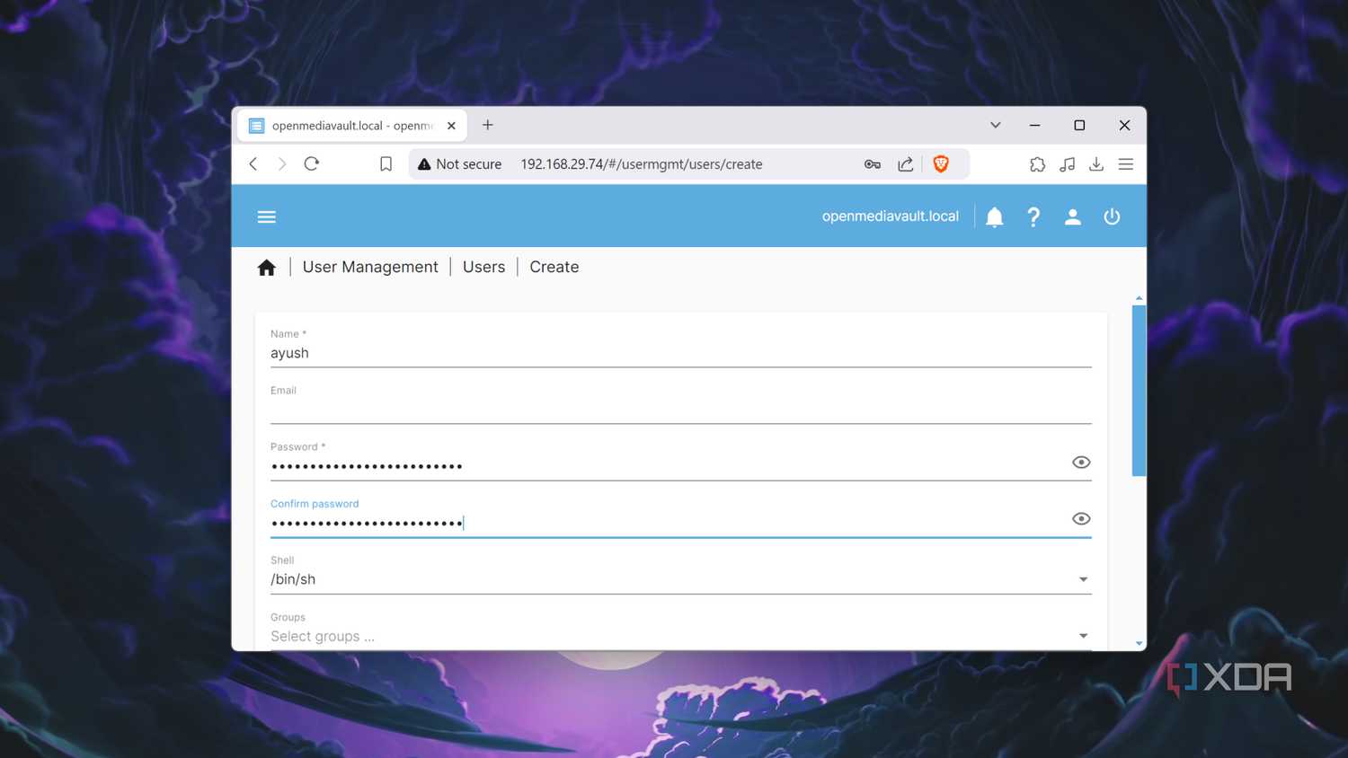1348x758 pixels.
Task: Close the browser window
Action: [1124, 125]
